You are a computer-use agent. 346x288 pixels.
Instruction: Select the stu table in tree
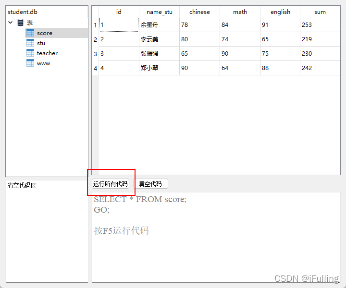click(41, 43)
